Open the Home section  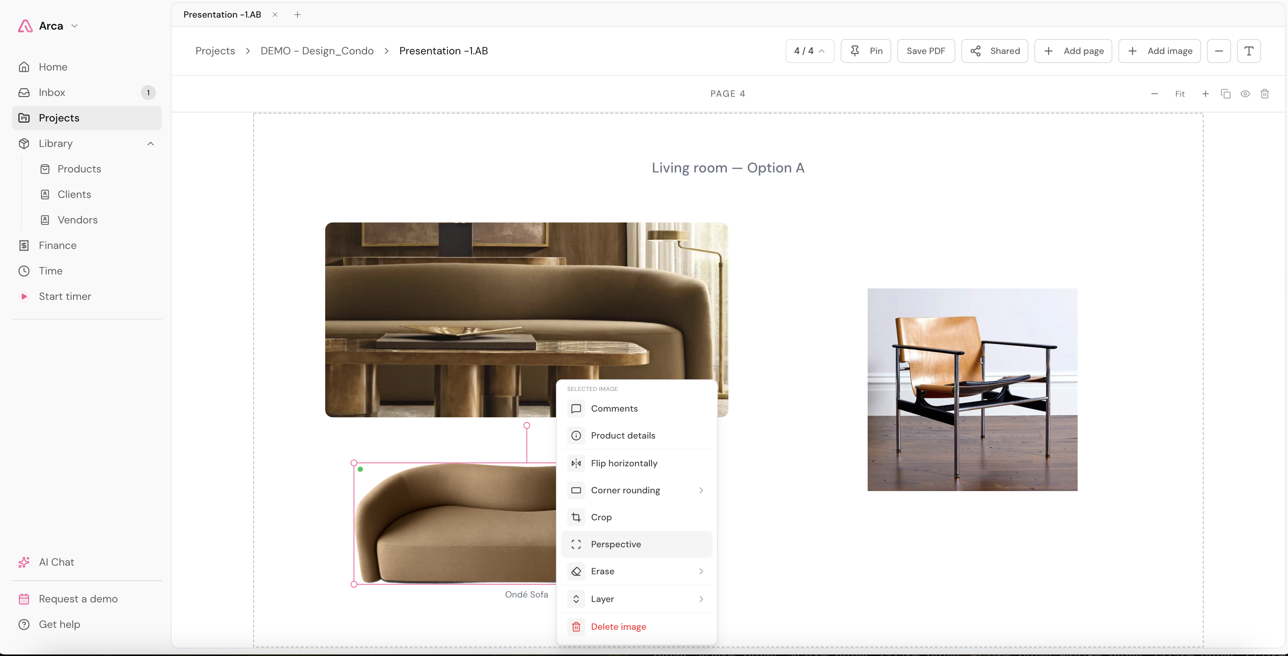[87, 67]
